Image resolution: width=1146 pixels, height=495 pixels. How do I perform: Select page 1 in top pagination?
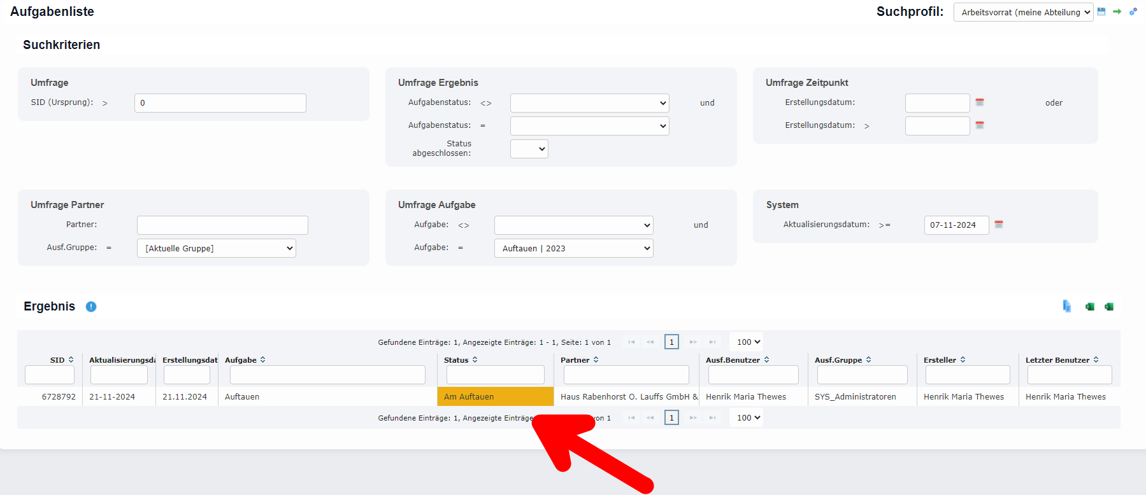pyautogui.click(x=671, y=342)
